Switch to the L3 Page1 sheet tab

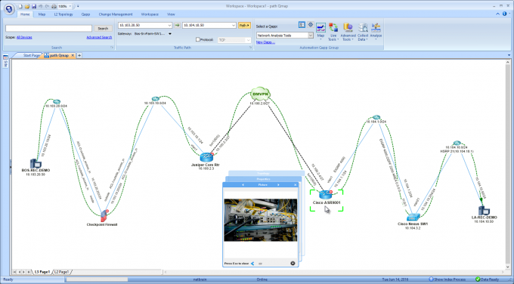point(42,272)
